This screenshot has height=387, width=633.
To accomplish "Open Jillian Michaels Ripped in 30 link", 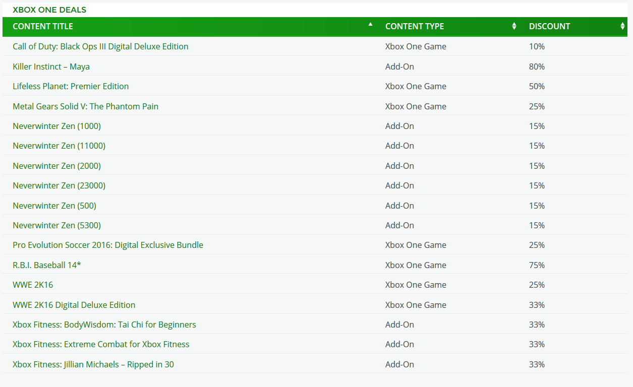I will pyautogui.click(x=93, y=364).
